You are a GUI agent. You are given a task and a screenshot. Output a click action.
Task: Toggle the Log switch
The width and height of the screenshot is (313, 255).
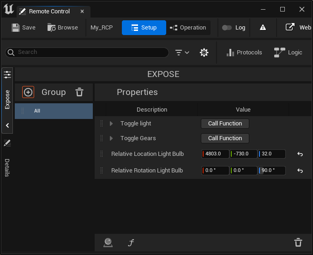coord(227,28)
